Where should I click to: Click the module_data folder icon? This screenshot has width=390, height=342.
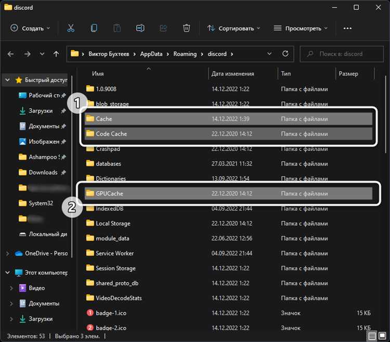[90, 238]
